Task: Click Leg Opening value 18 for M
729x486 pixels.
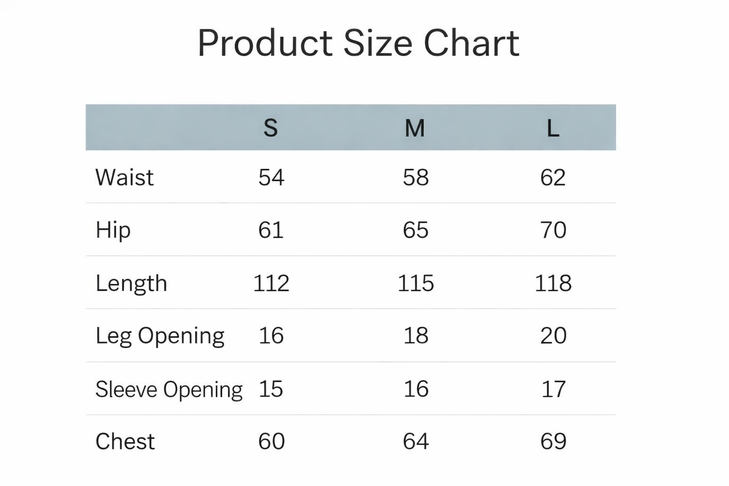Action: (x=416, y=336)
